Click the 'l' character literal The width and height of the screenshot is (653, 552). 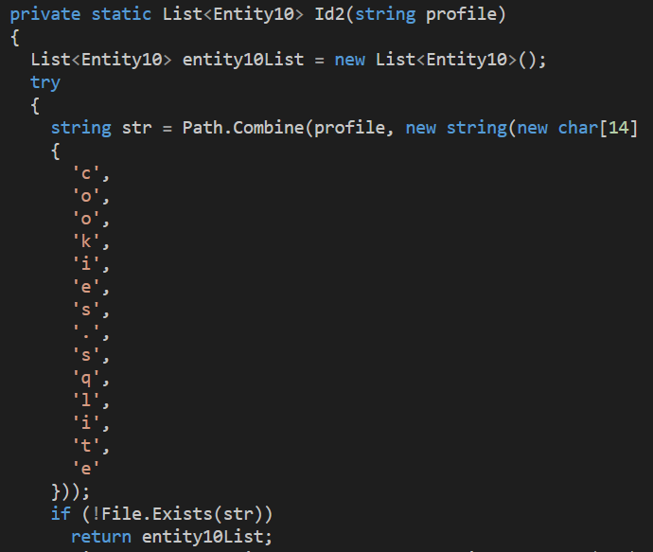86,401
